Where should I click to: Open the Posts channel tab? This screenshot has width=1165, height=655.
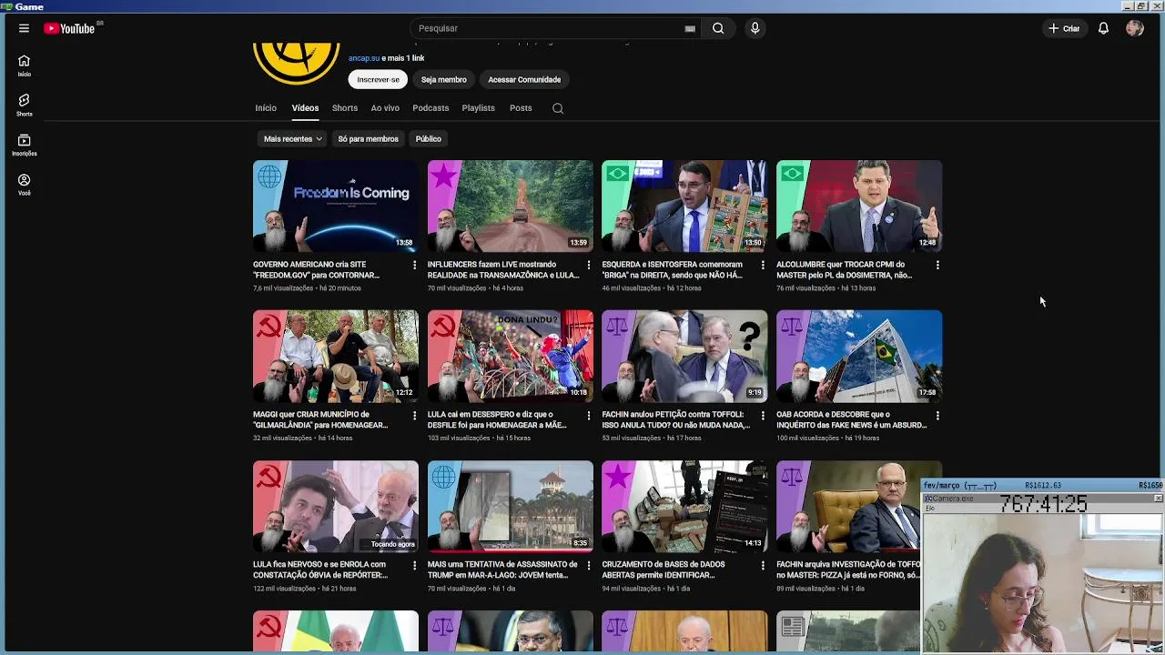coord(521,108)
